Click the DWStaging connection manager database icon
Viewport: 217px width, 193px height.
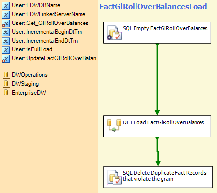[6, 84]
